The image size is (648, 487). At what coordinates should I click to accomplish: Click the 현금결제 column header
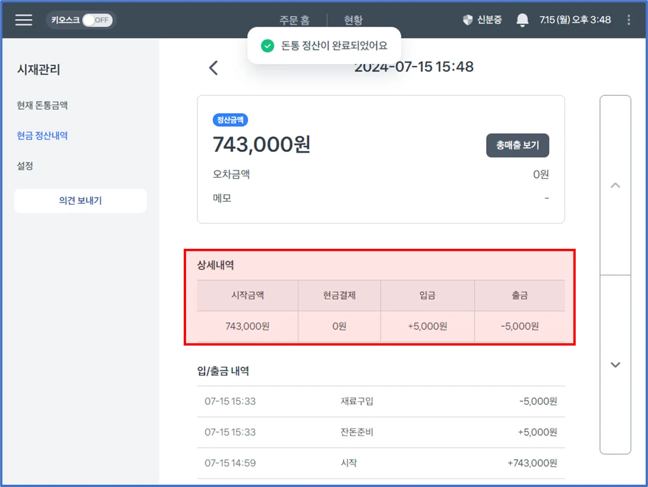point(339,295)
